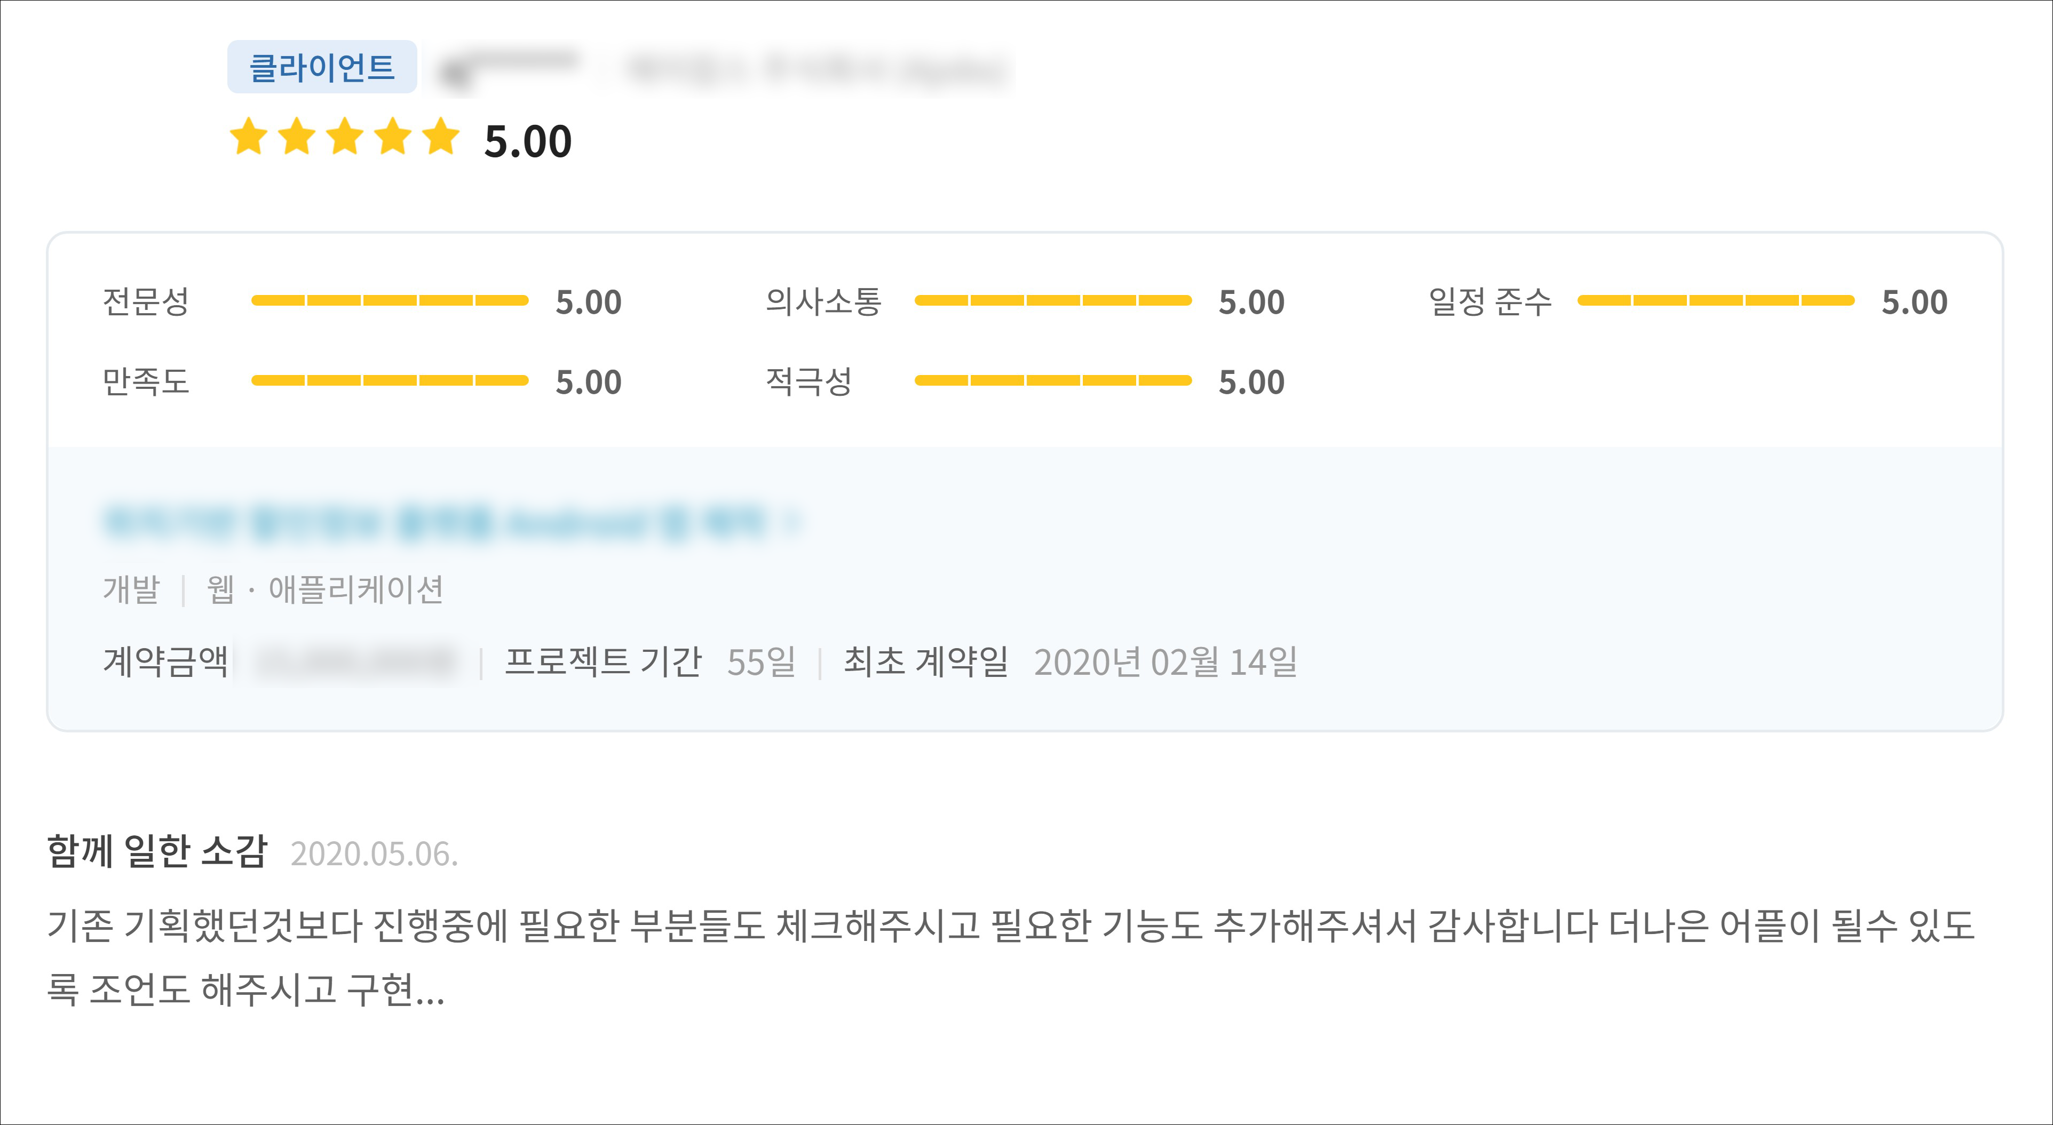Click the 전문성 rating bar
This screenshot has width=2053, height=1125.
click(390, 300)
